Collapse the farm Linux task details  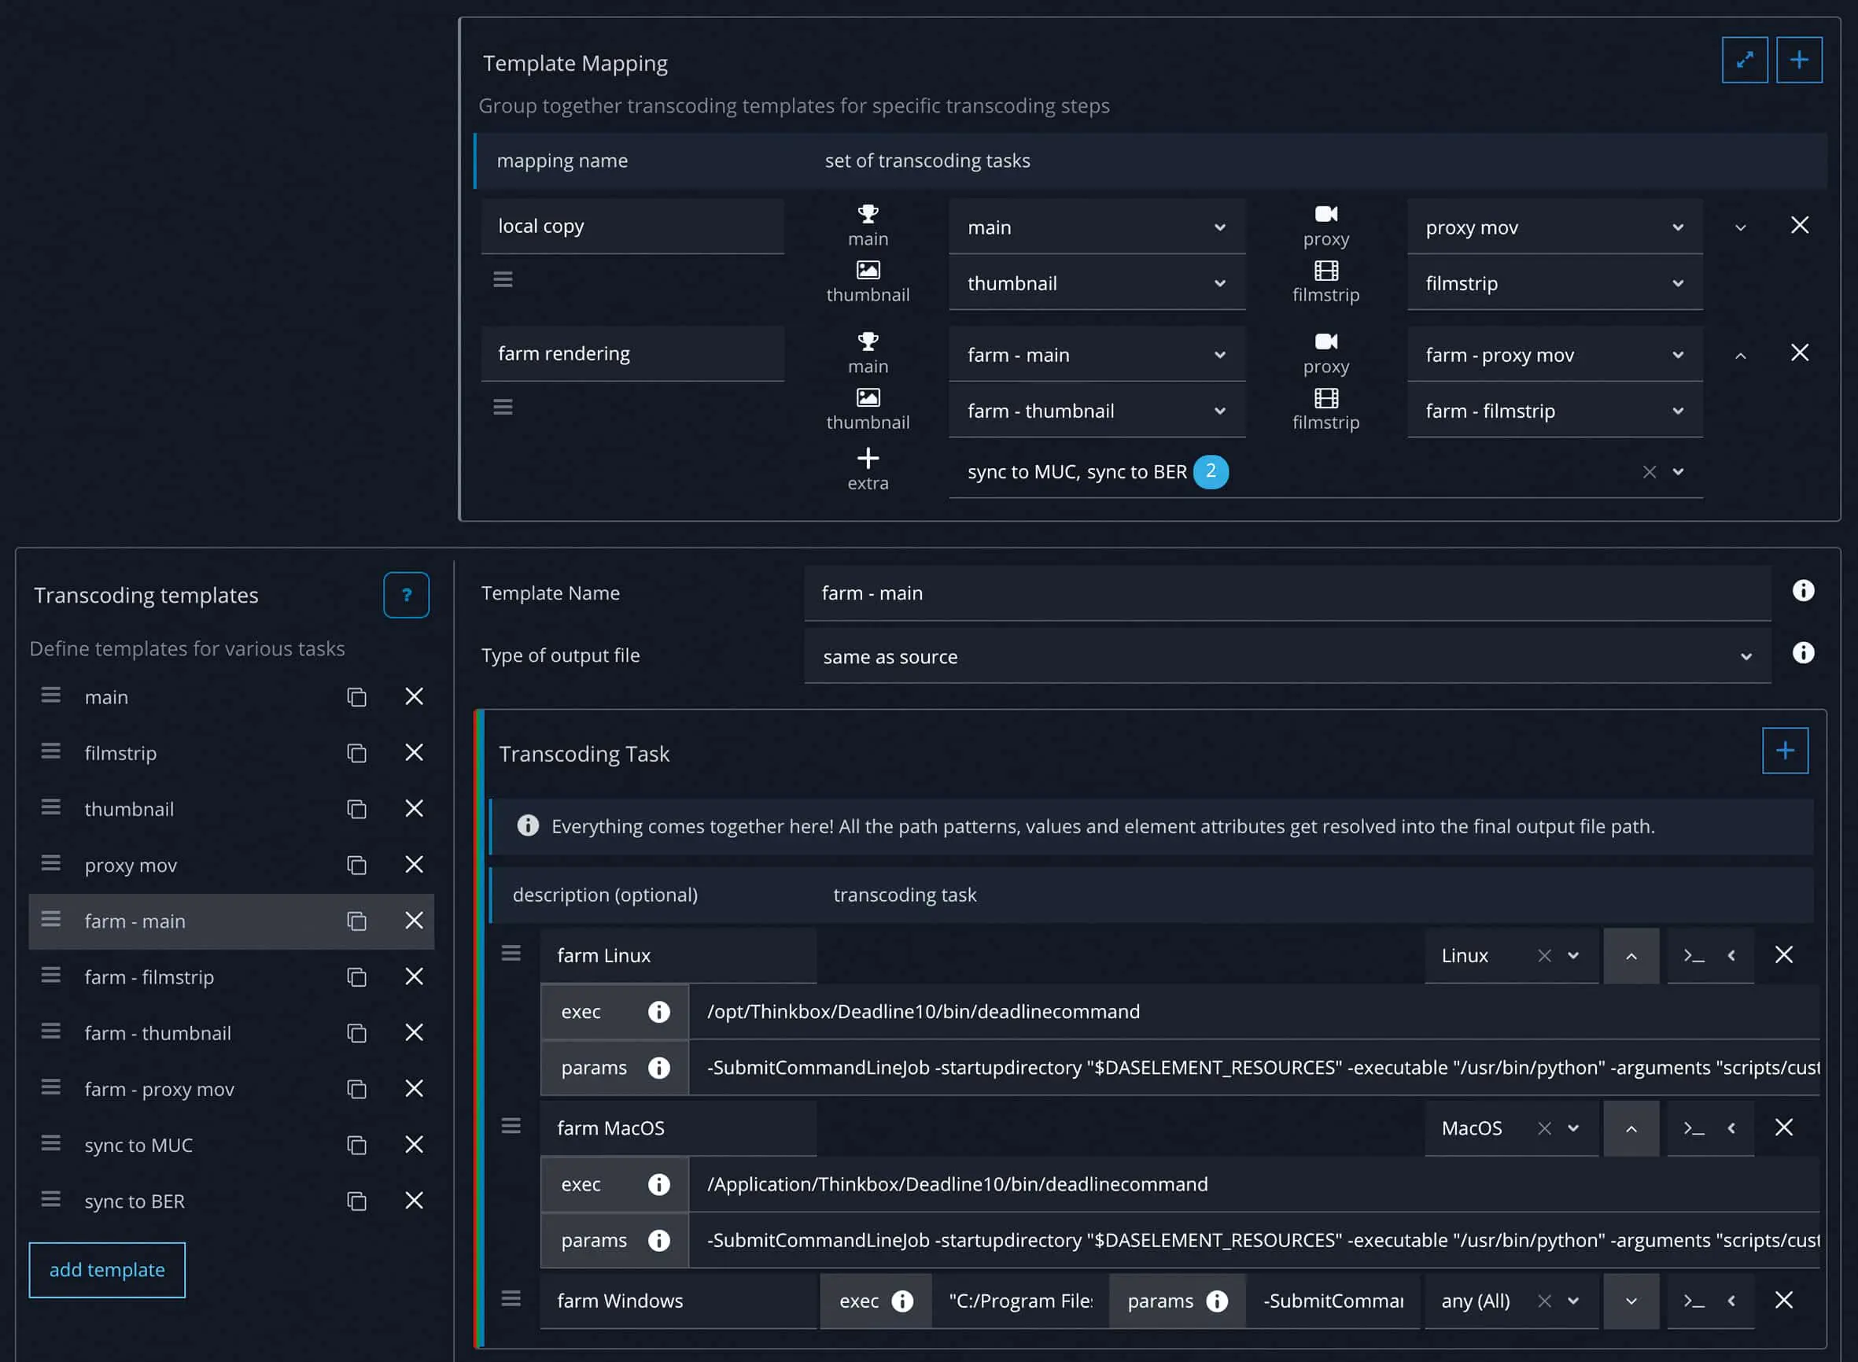pos(1631,955)
